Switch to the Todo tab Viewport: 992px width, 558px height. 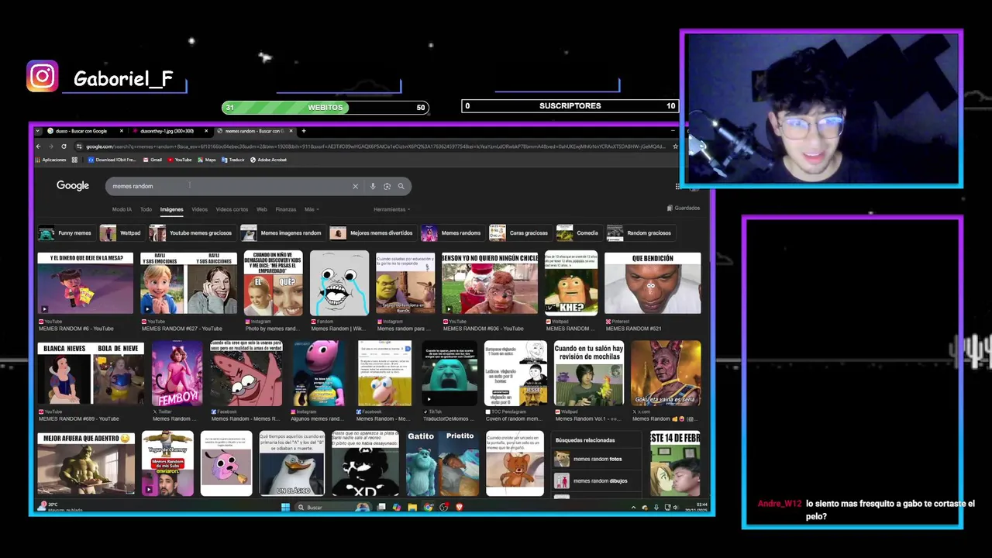pos(146,209)
